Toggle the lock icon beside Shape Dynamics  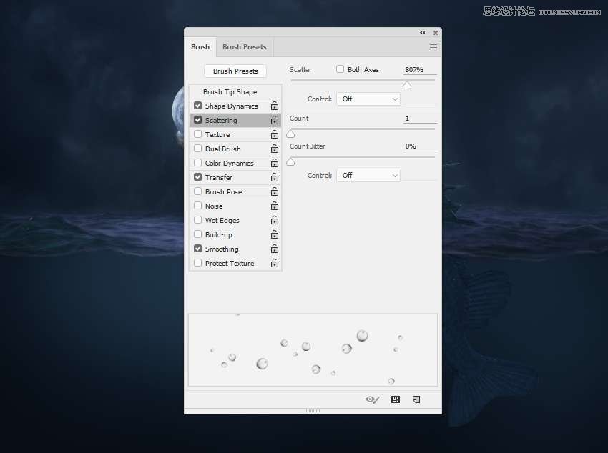[274, 106]
